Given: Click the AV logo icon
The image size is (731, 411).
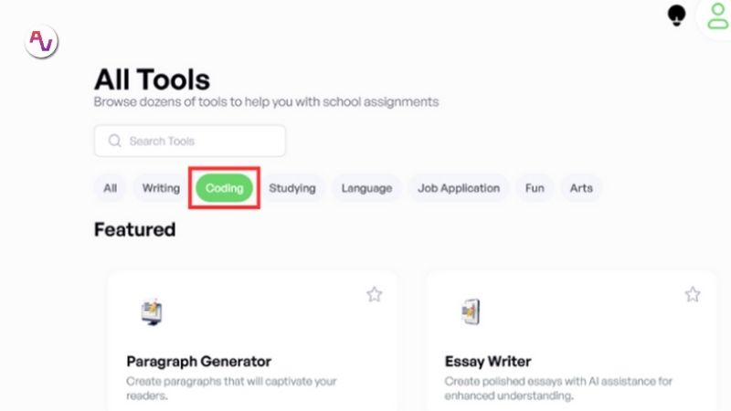Looking at the screenshot, I should [41, 41].
